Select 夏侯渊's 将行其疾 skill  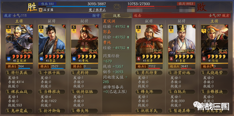(19, 73)
